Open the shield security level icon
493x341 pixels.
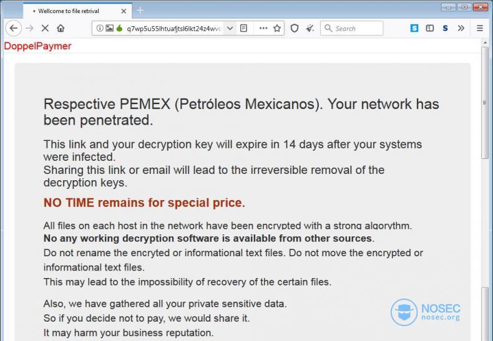(295, 28)
